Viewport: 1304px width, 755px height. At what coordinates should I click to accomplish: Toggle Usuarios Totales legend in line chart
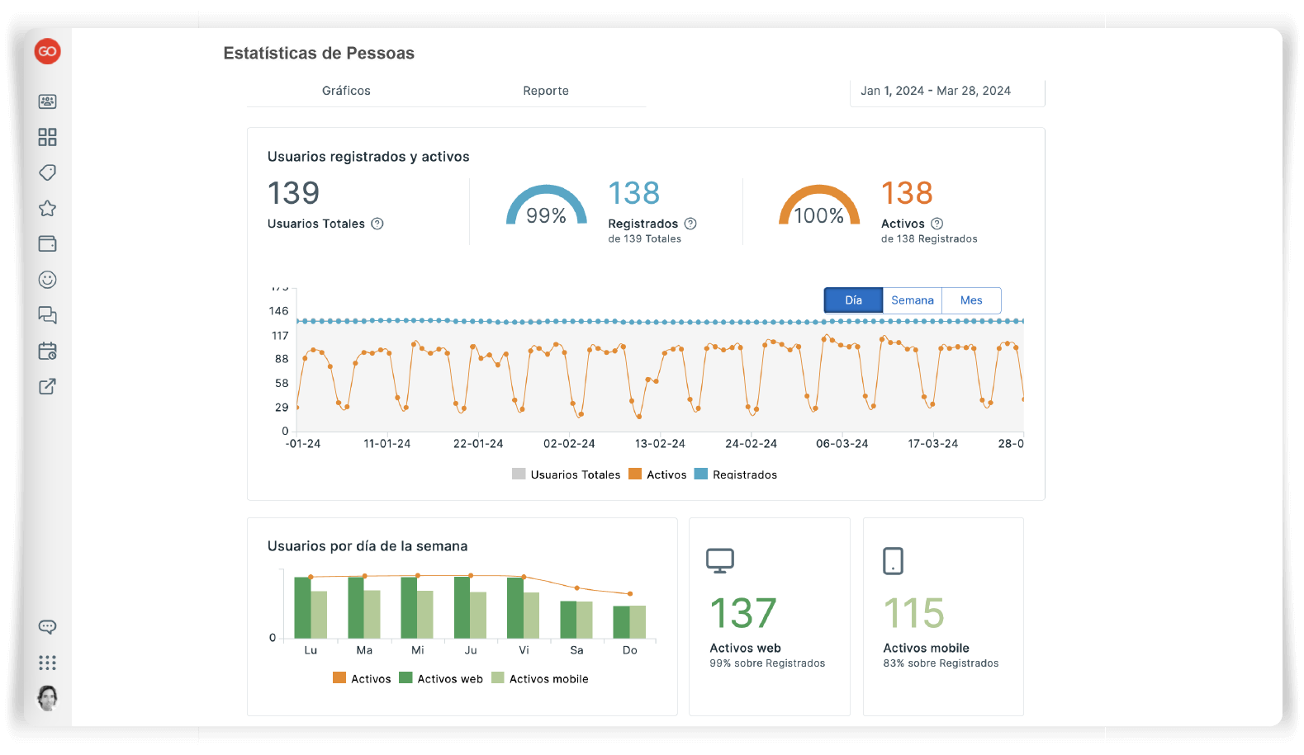[x=566, y=474]
